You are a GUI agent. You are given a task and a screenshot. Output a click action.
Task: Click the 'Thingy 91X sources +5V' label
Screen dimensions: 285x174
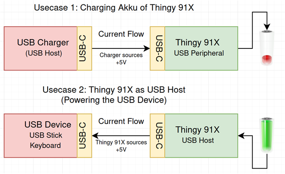[121, 146]
